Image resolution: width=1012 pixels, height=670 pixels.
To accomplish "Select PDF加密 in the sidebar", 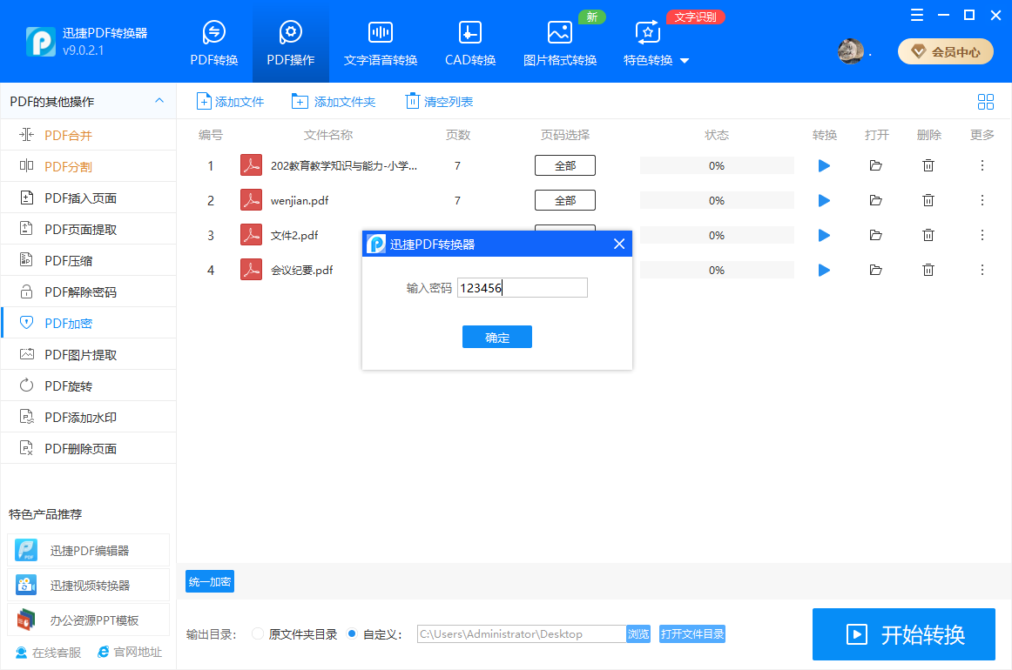I will click(x=89, y=323).
